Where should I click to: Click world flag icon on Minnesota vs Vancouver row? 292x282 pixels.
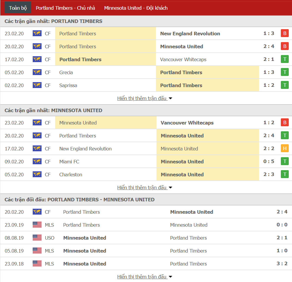37,122
